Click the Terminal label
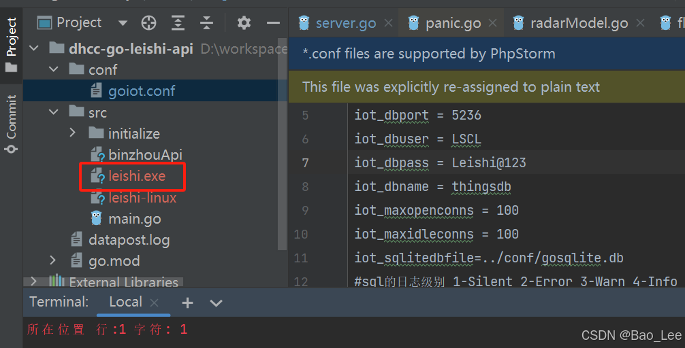Screen dimensions: 685x348 (x=59, y=302)
